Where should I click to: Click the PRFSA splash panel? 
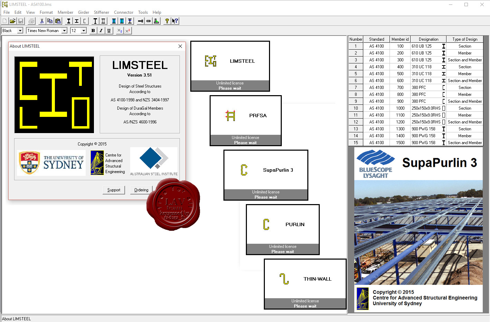pos(246,121)
